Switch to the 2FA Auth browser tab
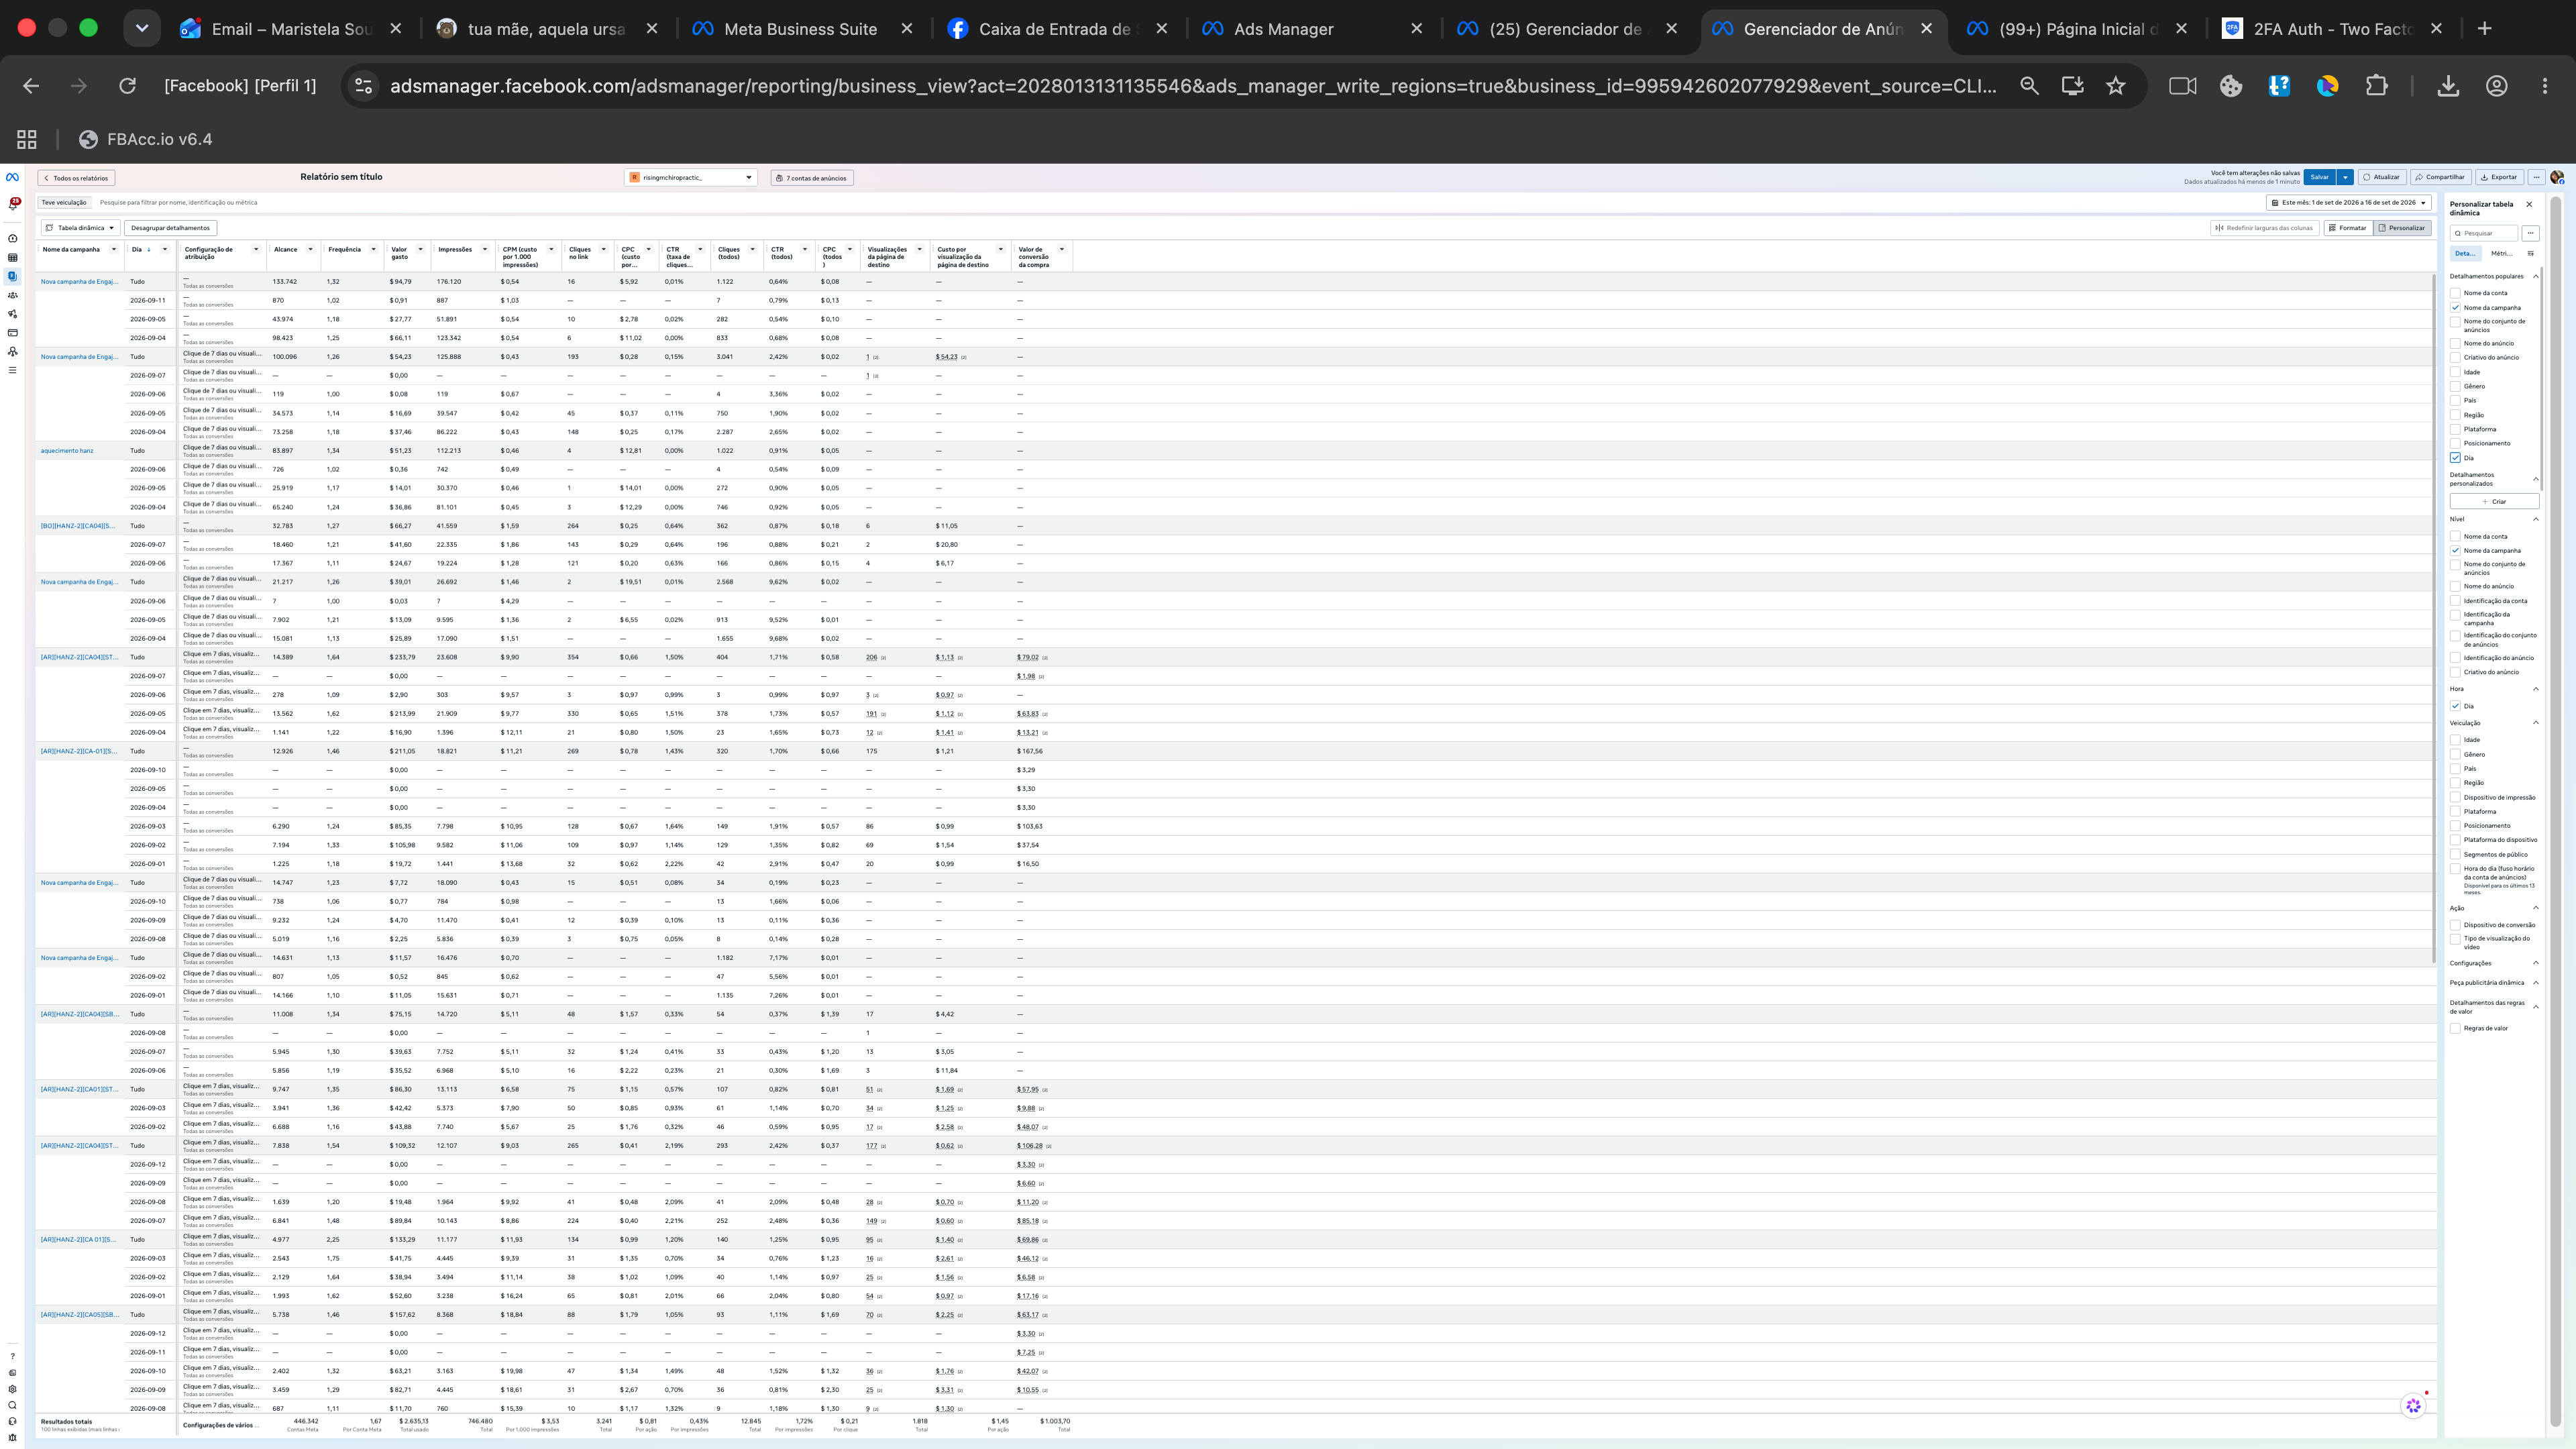The width and height of the screenshot is (2576, 1449). point(2332,29)
